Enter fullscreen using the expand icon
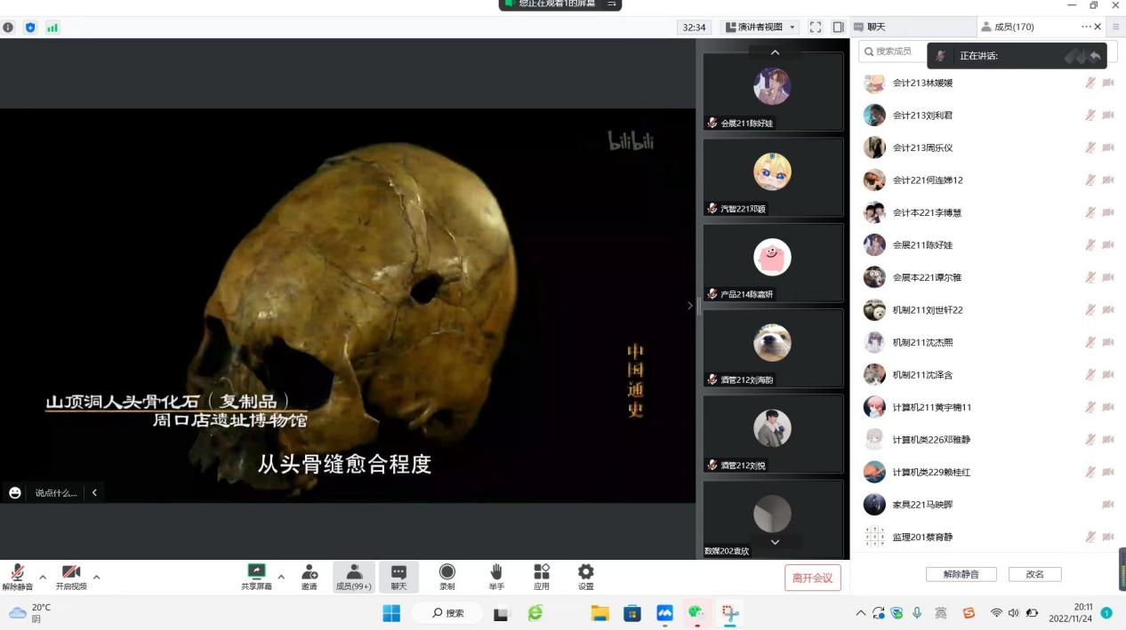Screen dimensions: 1126x630 pos(816,28)
